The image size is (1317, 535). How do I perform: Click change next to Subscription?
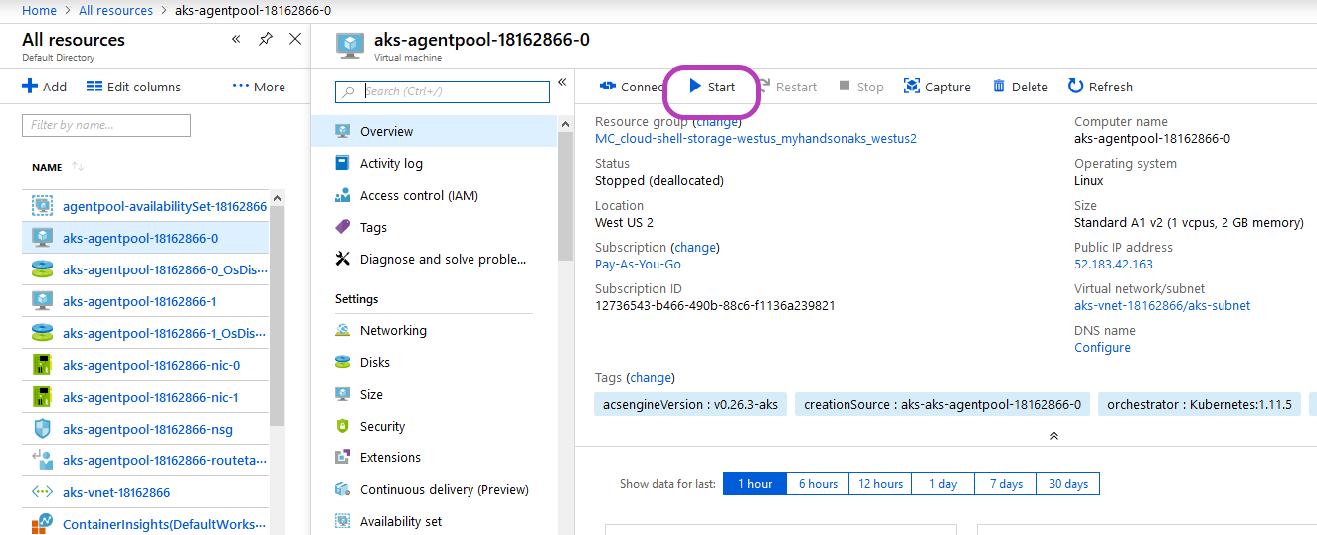click(695, 247)
